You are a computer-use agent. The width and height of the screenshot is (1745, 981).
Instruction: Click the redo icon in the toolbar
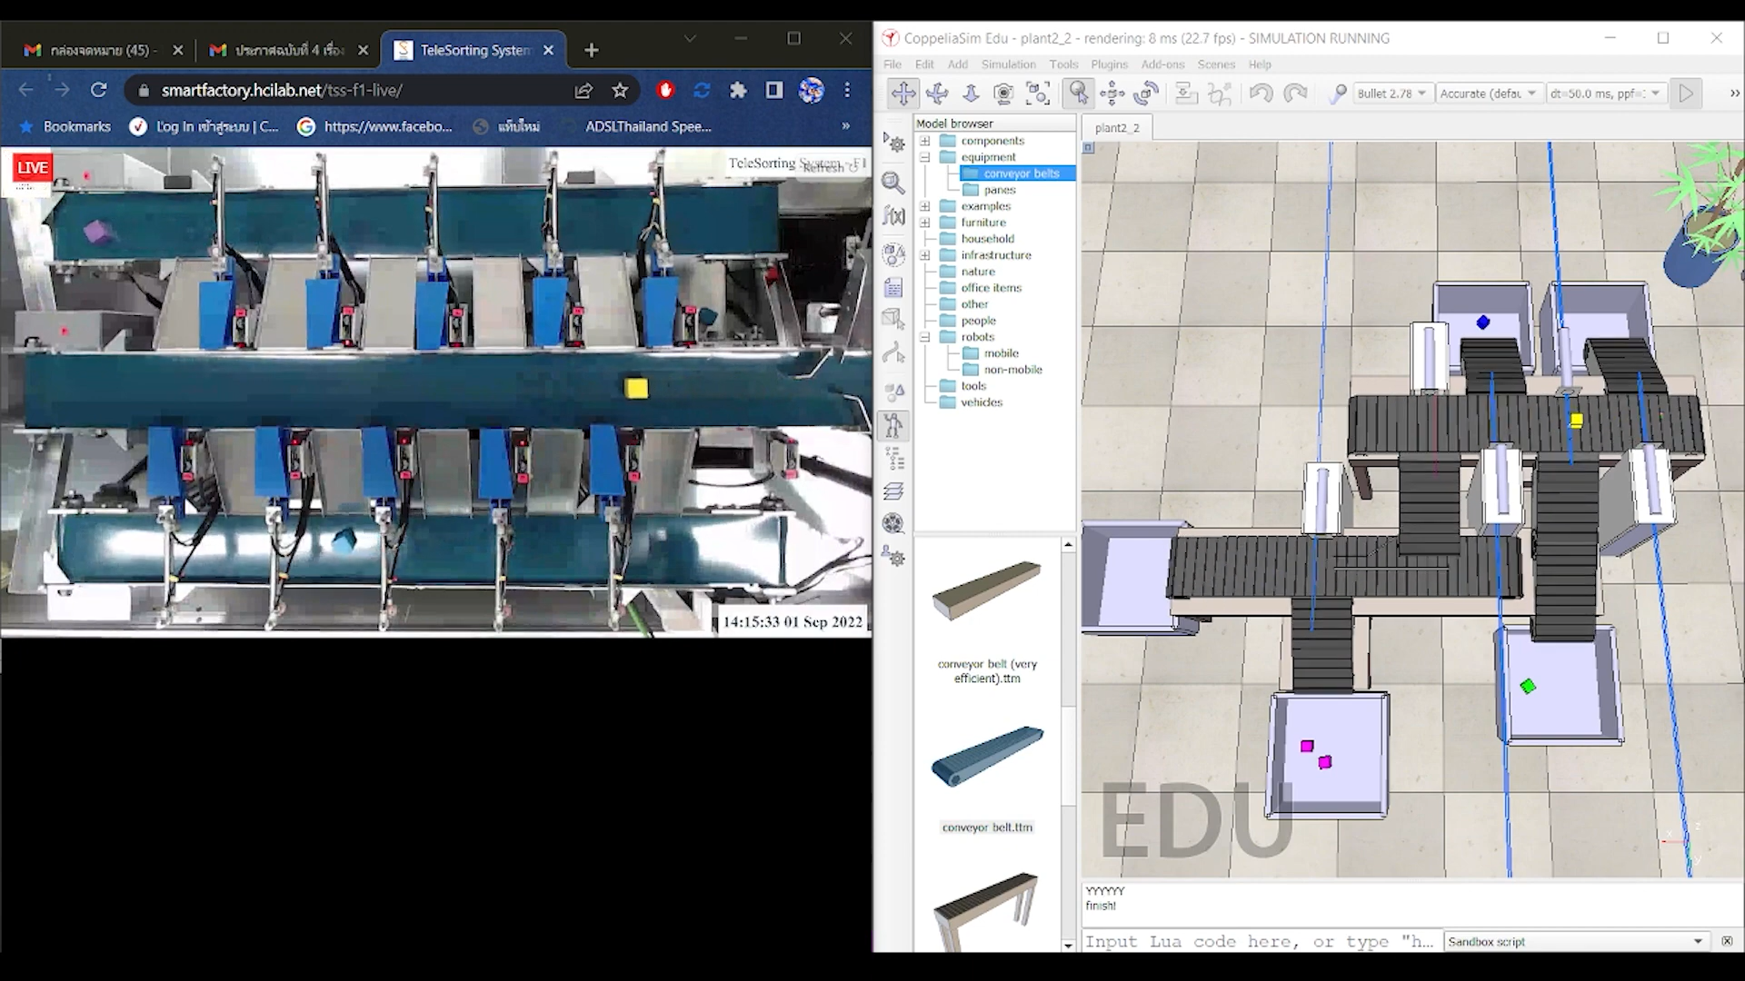1294,93
